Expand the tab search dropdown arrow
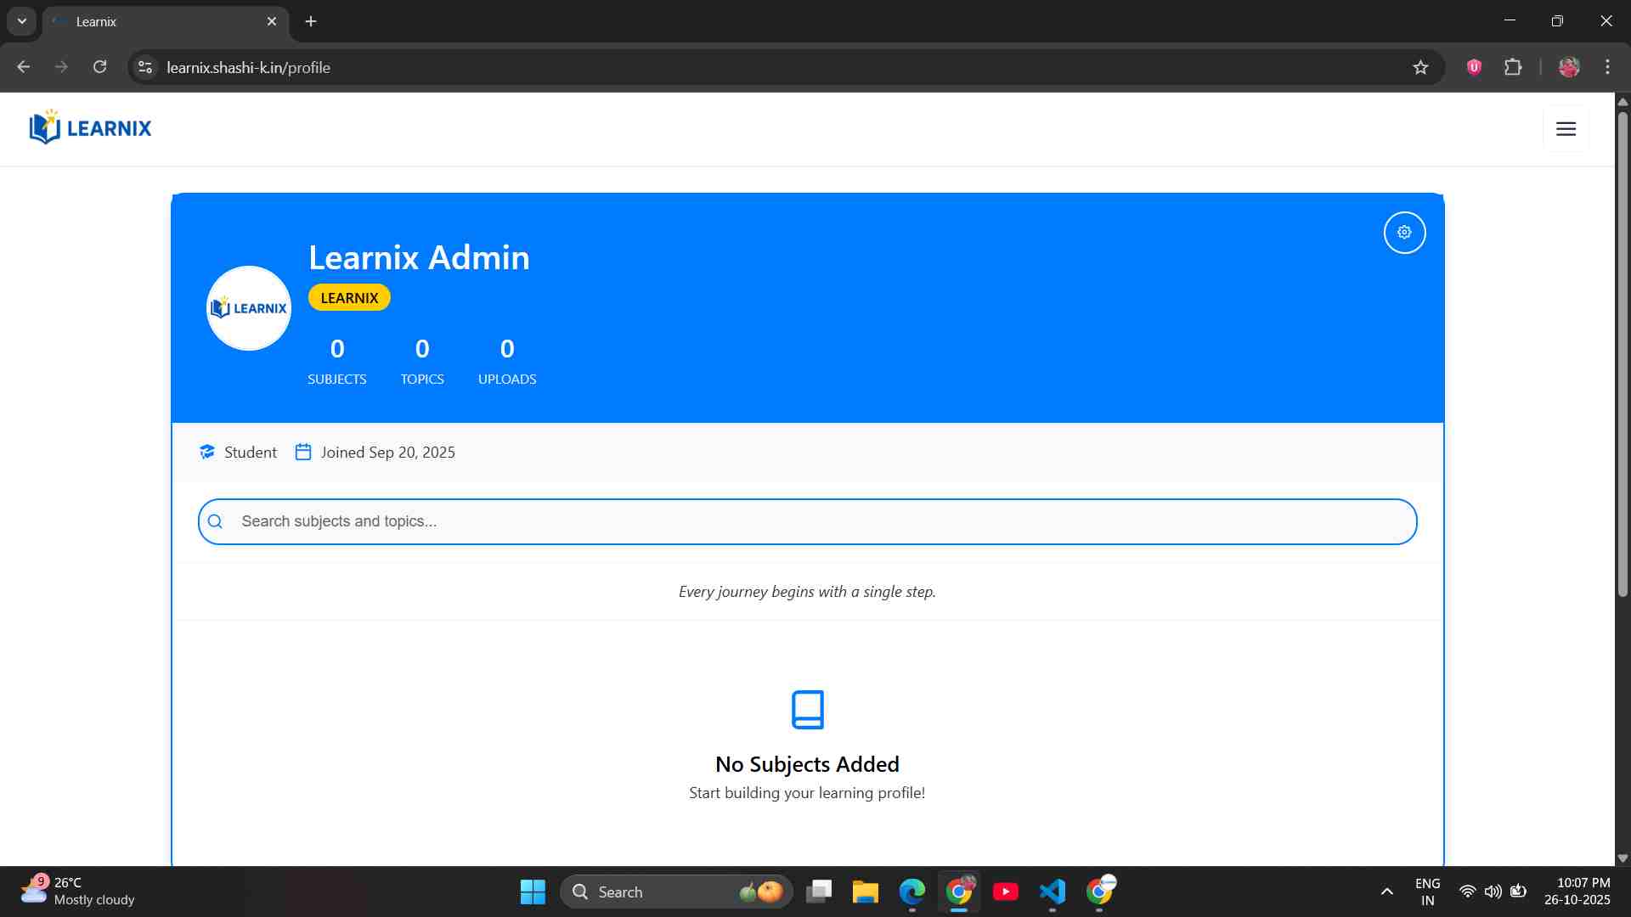This screenshot has width=1631, height=917. coord(22,21)
